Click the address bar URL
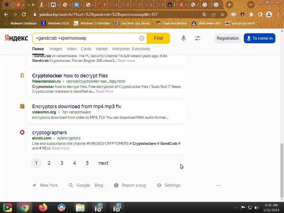This screenshot has height=213, width=284. pos(98,14)
